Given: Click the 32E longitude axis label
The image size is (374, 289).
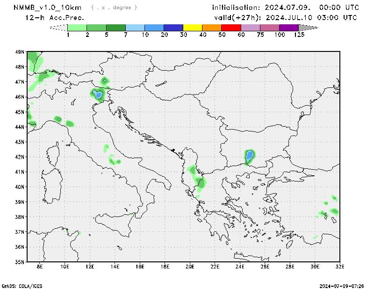Looking at the screenshot, I should (340, 267).
